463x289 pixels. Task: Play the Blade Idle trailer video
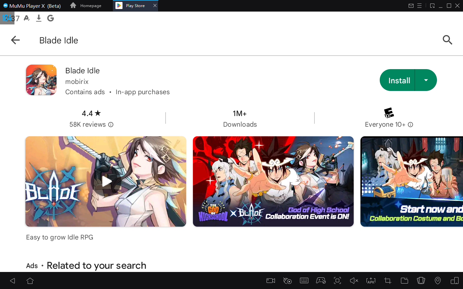point(106,181)
